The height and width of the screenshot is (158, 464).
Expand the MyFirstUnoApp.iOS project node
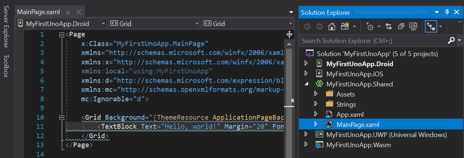tap(306, 74)
